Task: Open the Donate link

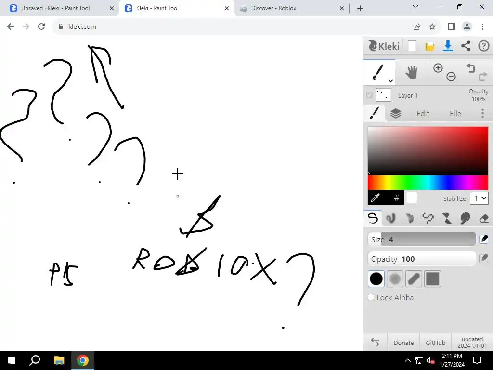Action: [x=403, y=343]
